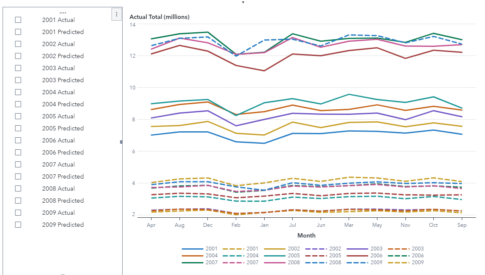Check the 2009 Actual checkbox
The height and width of the screenshot is (275, 485).
pos(18,213)
